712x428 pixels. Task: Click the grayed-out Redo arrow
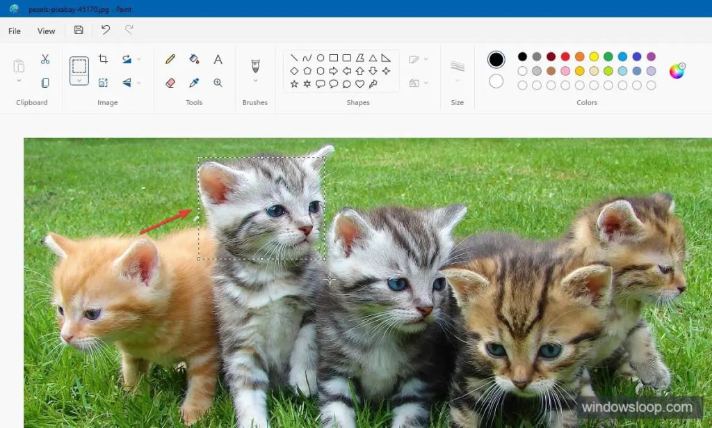tap(129, 30)
